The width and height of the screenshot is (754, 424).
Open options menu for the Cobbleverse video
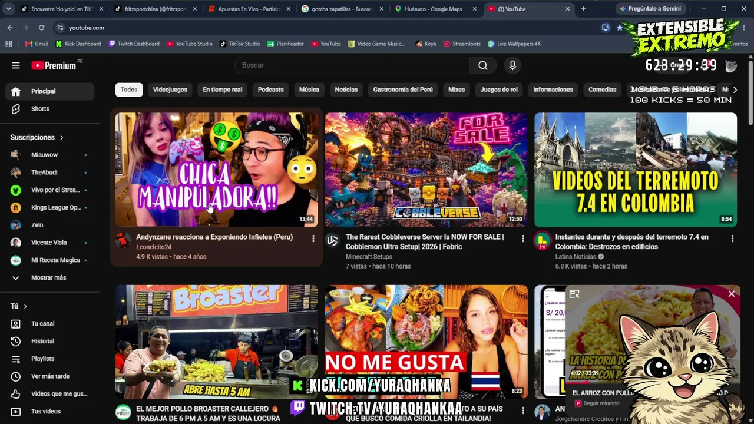pyautogui.click(x=522, y=238)
